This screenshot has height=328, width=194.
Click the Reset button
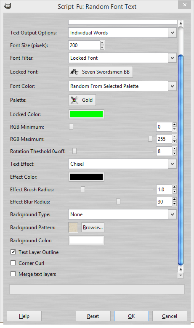(93, 316)
